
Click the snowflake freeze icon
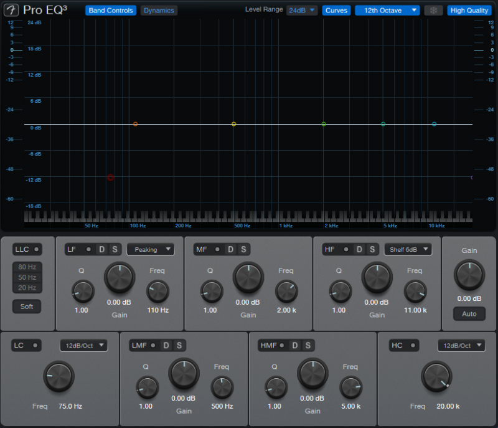[x=433, y=11]
